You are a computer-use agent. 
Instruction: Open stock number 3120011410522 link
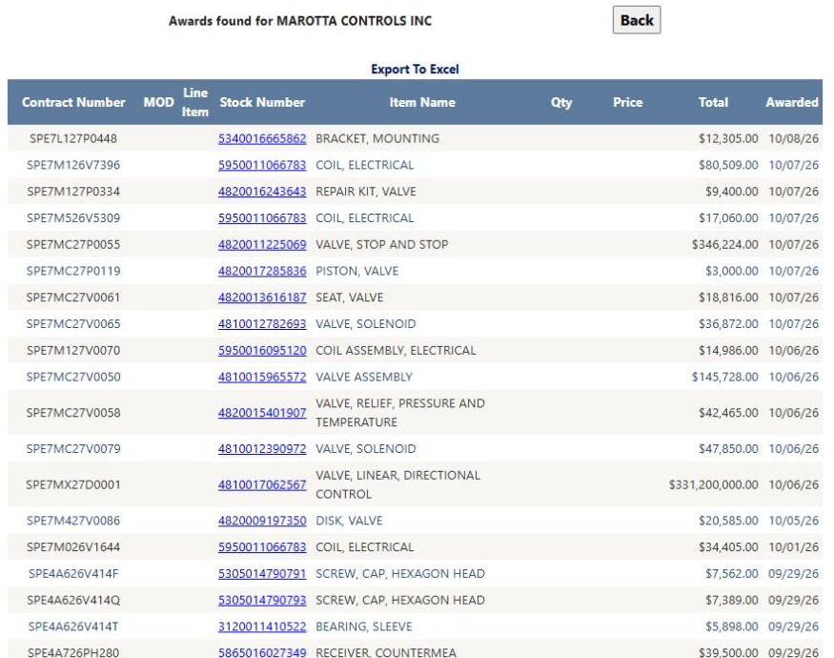click(x=262, y=627)
